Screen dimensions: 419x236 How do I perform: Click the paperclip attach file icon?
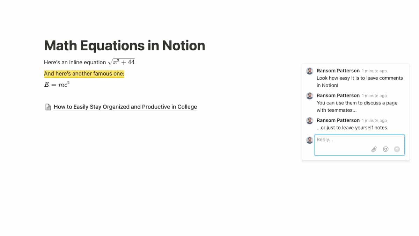374,149
